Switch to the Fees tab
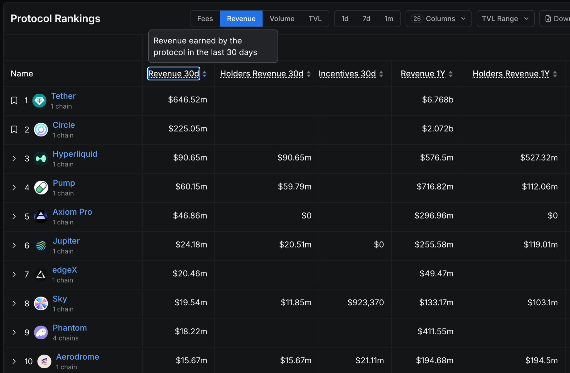 (205, 19)
